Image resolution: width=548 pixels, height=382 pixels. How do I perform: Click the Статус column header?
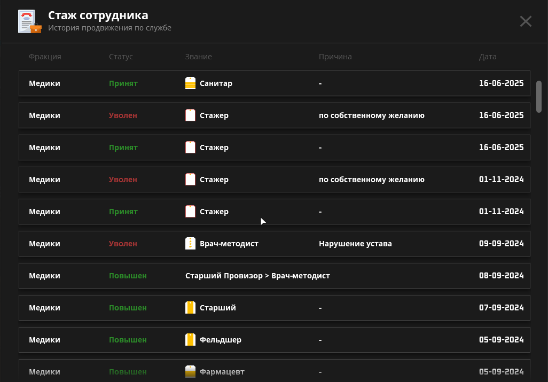121,57
